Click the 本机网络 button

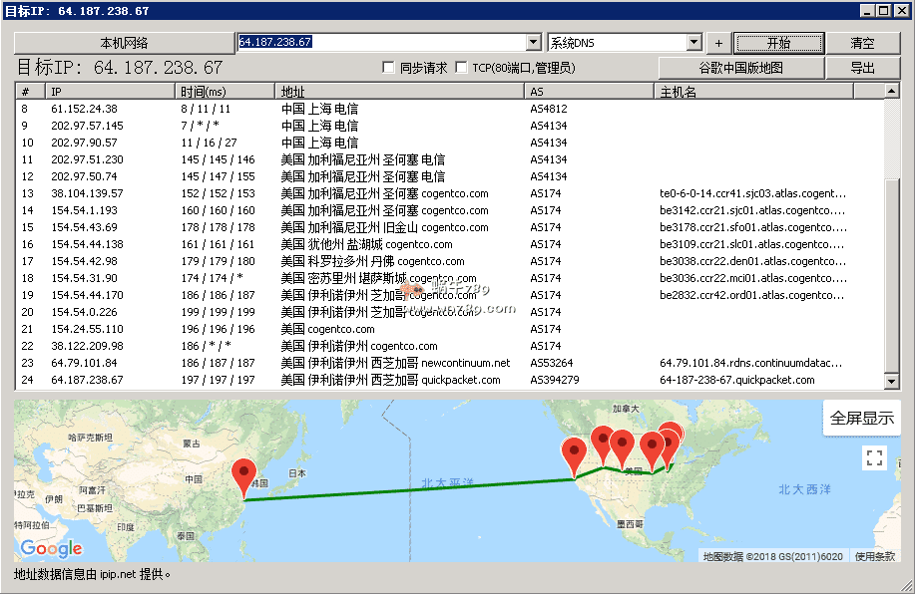coord(124,43)
